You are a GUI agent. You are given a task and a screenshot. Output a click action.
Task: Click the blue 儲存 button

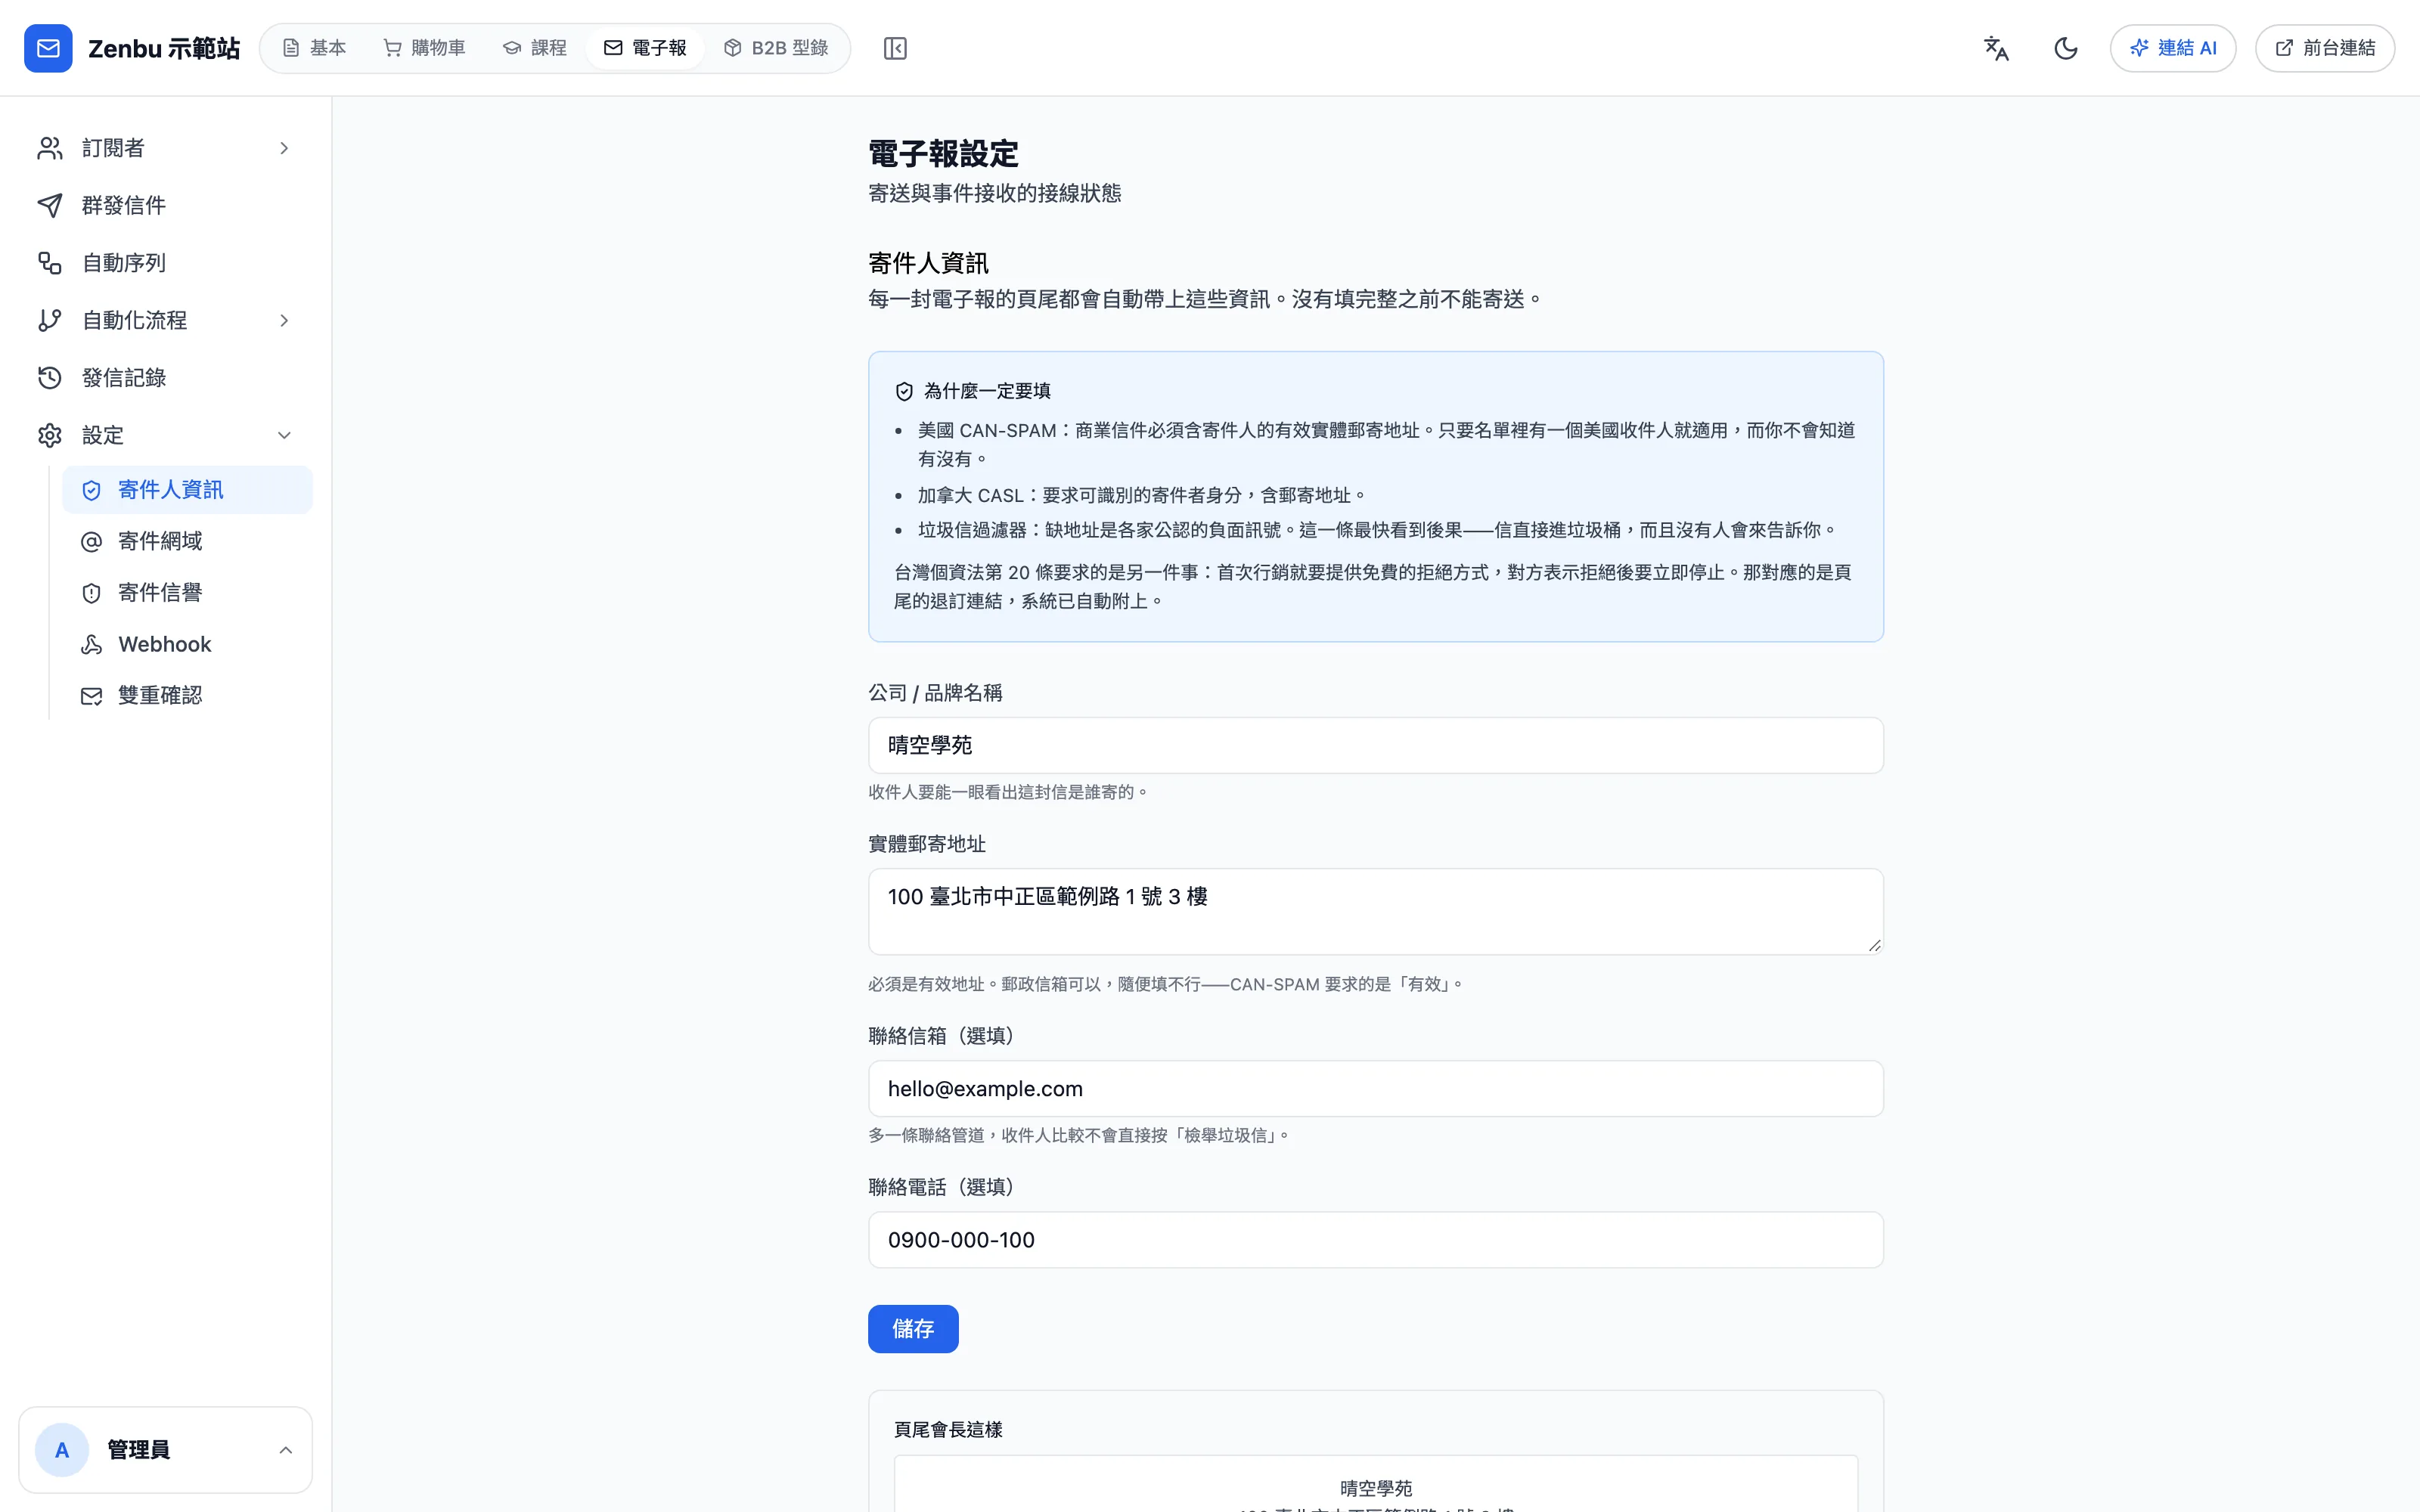pyautogui.click(x=913, y=1329)
